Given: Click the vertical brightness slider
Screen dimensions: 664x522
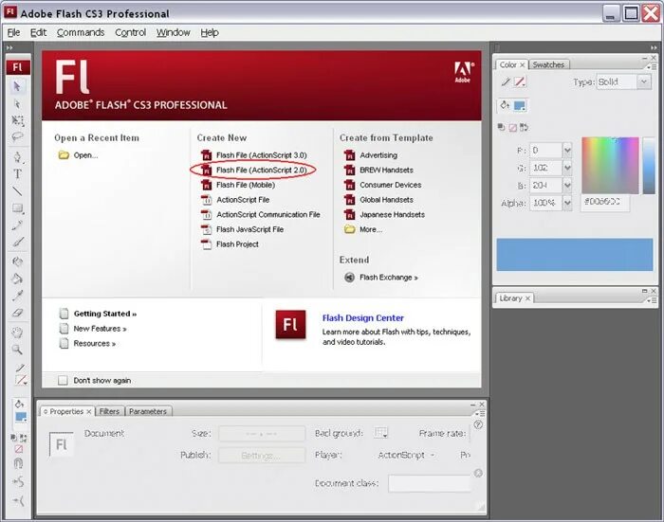Looking at the screenshot, I should click(x=649, y=166).
